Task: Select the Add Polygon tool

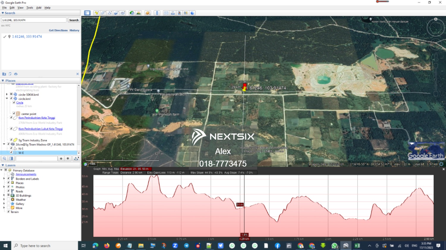Action: click(103, 13)
